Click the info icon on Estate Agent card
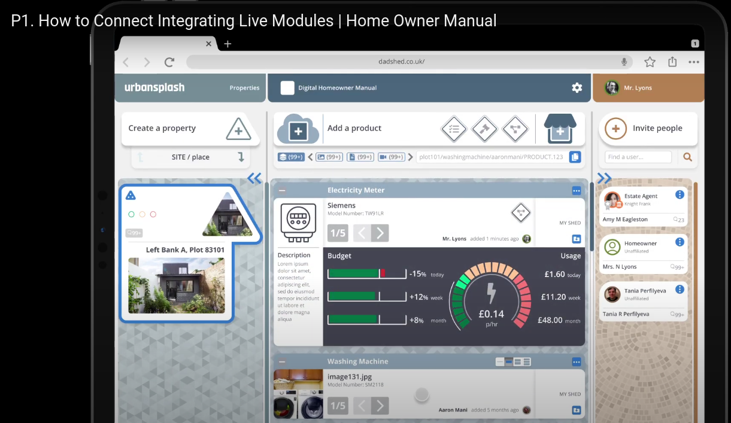Viewport: 731px width, 423px height. point(680,195)
